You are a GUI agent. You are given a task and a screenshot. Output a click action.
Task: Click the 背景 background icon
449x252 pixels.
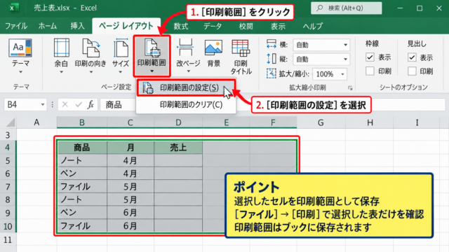pyautogui.click(x=213, y=48)
